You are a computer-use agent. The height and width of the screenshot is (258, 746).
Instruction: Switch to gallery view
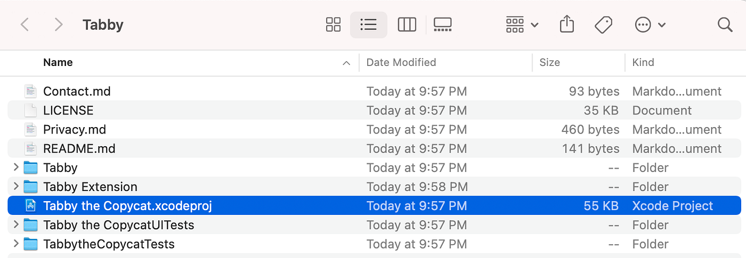pyautogui.click(x=442, y=24)
